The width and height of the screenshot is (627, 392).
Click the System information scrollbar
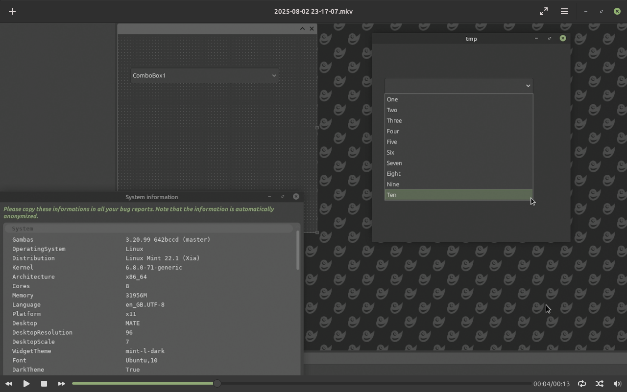click(x=297, y=250)
